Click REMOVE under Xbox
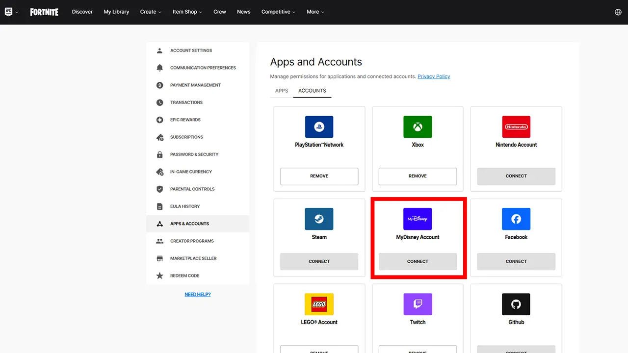The width and height of the screenshot is (628, 353). pyautogui.click(x=418, y=176)
